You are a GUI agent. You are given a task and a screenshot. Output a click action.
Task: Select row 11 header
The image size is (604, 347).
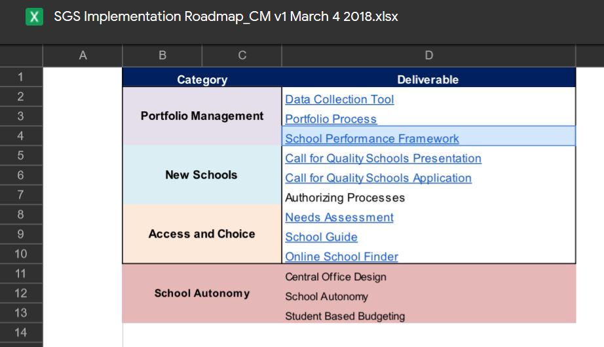coord(21,274)
